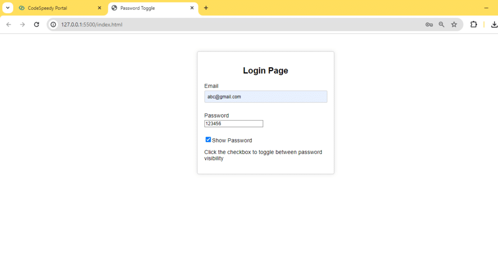Open the Extensions puzzle icon
The width and height of the screenshot is (498, 278).
tap(474, 24)
